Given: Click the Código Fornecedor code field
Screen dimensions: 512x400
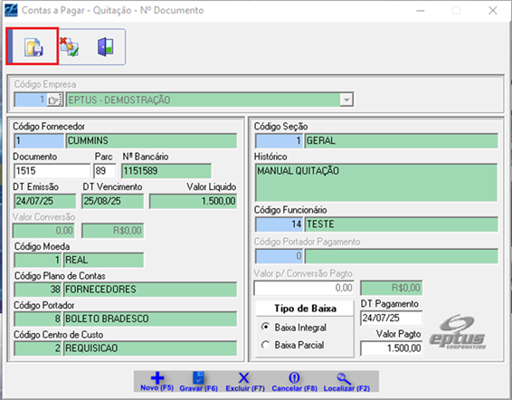Looking at the screenshot, I should coord(39,141).
